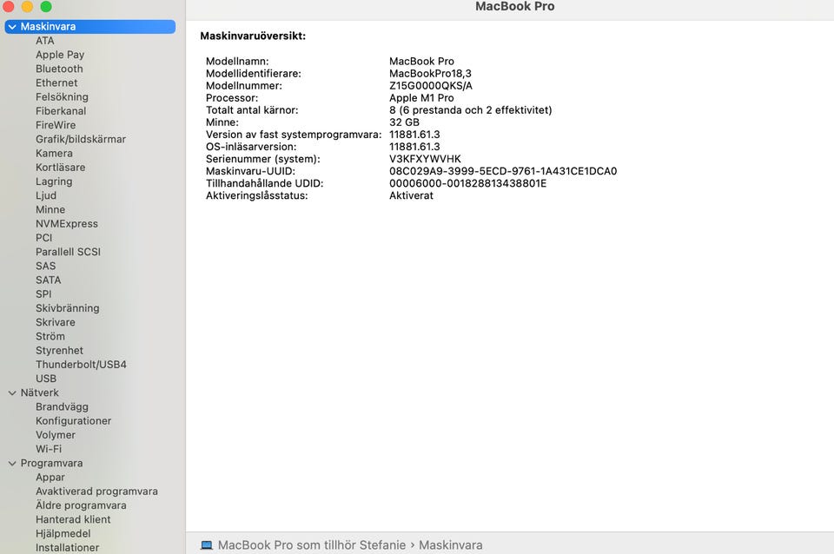Minimize the window with yellow button
The width and height of the screenshot is (834, 554).
[x=27, y=6]
